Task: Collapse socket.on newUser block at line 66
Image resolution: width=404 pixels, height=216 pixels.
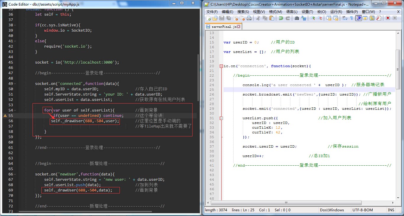Action: pyautogui.click(x=15, y=174)
